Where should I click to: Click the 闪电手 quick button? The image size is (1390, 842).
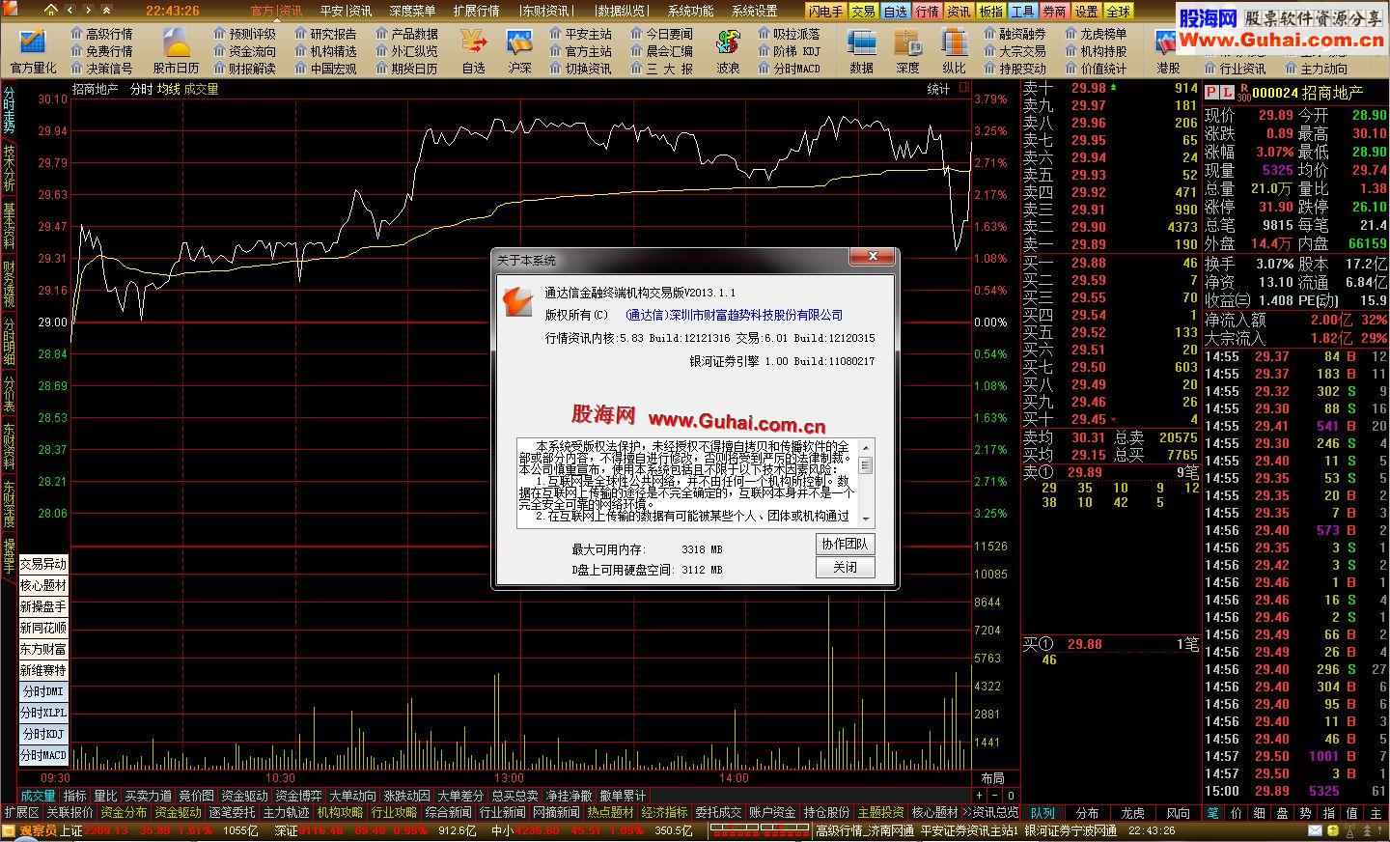(x=825, y=11)
